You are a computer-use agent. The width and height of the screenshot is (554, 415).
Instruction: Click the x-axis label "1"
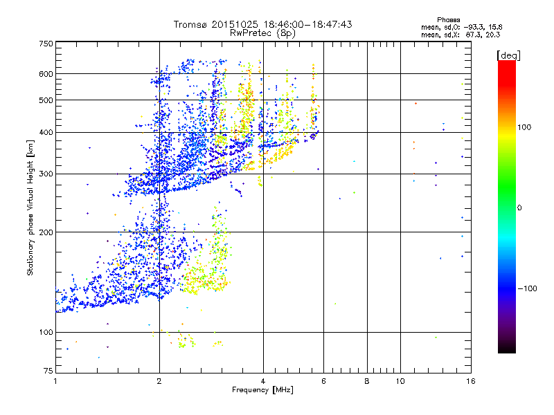[55, 381]
